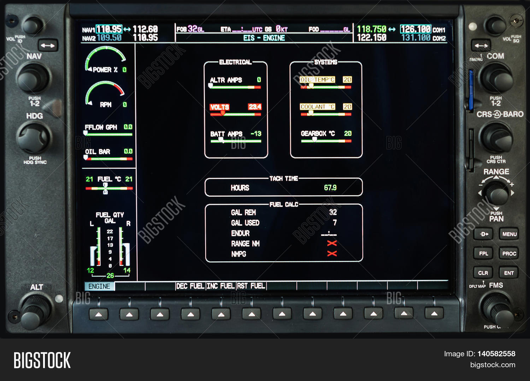
Task: Push the CRS/BARO center knob
Action: click(x=496, y=138)
